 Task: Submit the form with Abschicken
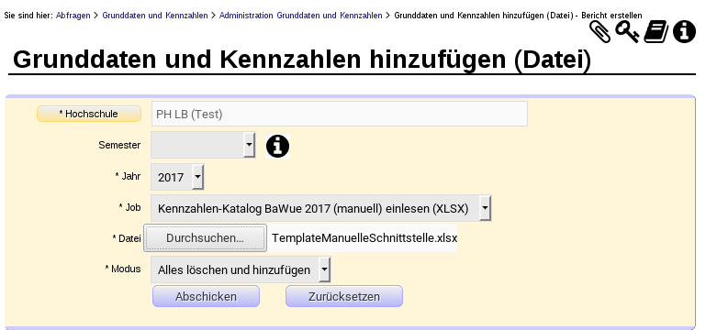206,296
